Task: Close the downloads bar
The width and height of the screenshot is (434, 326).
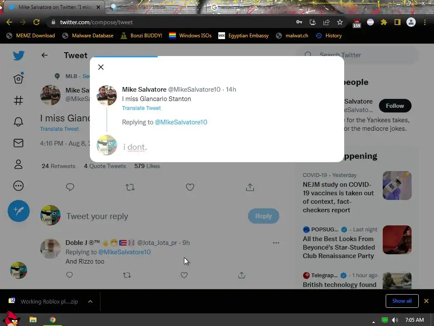Action: pyautogui.click(x=426, y=301)
